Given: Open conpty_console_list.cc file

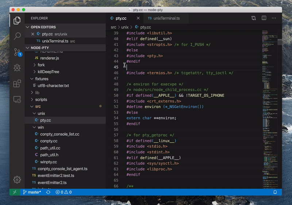Looking at the screenshot, I should point(65,134).
